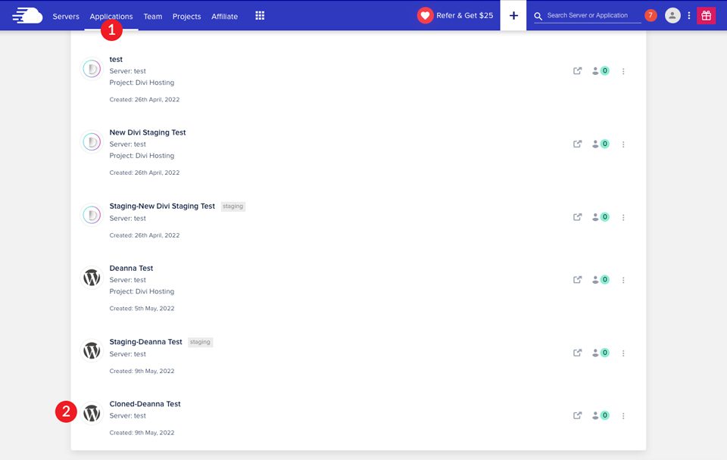Switch to the Servers tab
The image size is (727, 460).
65,16
